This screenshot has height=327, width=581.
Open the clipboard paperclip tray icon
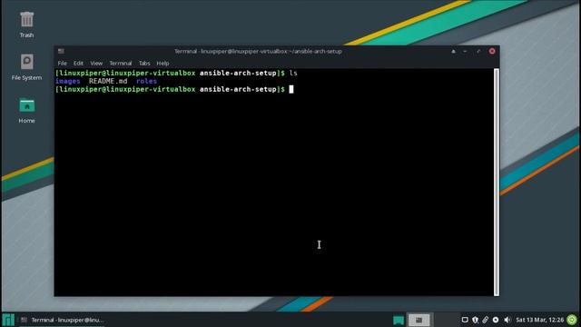[x=485, y=320]
